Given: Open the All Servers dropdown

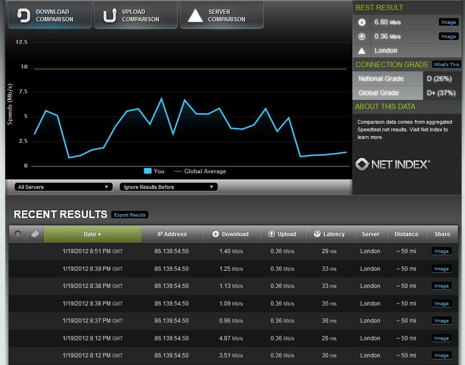Looking at the screenshot, I should (x=63, y=187).
